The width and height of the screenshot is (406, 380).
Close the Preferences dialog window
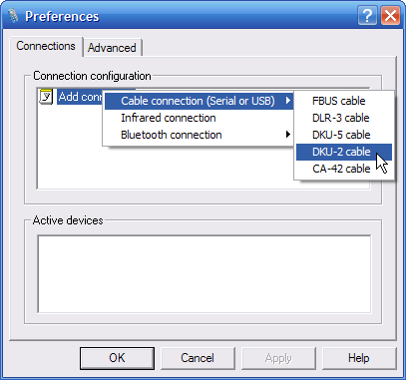tap(390, 16)
